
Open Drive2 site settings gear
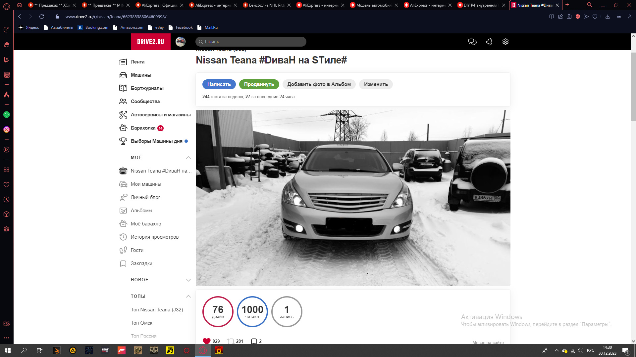(x=505, y=42)
